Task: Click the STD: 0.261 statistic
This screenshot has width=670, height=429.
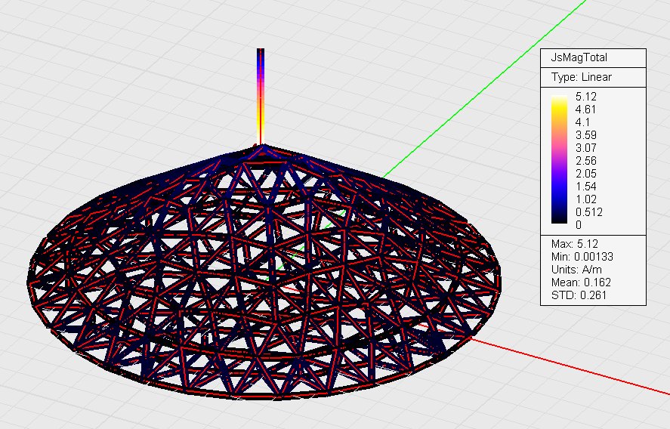Action: (579, 295)
